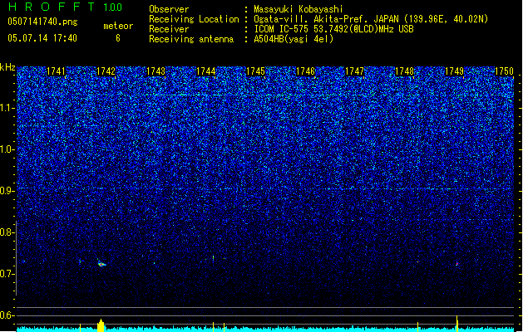Click the Receiving Location label
The image size is (523, 332).
point(194,19)
